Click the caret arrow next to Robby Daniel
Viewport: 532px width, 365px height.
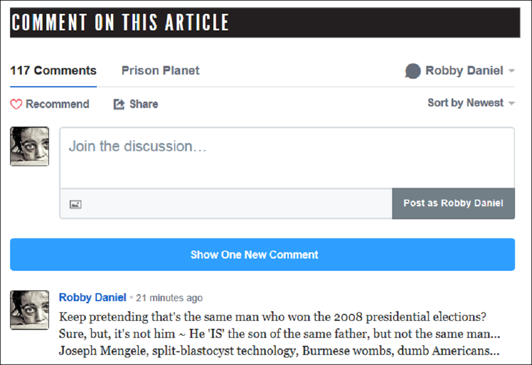click(511, 71)
